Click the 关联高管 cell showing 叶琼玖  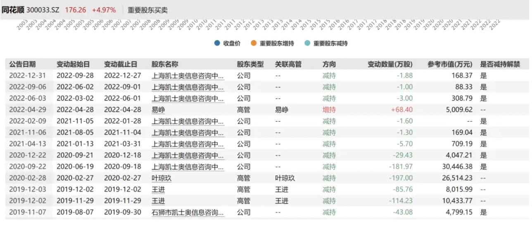pos(285,178)
